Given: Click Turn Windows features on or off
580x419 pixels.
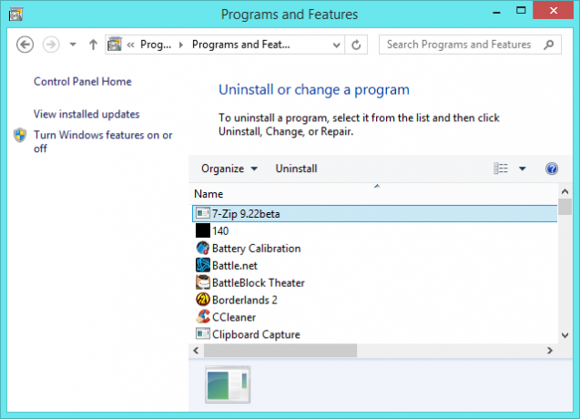Looking at the screenshot, I should click(x=103, y=141).
